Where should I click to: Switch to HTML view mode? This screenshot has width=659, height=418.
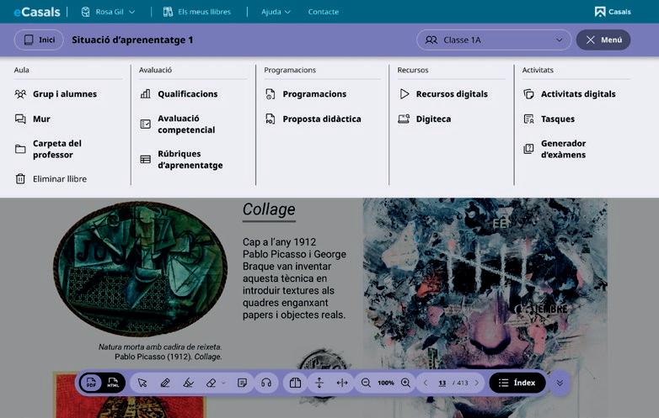tap(113, 383)
